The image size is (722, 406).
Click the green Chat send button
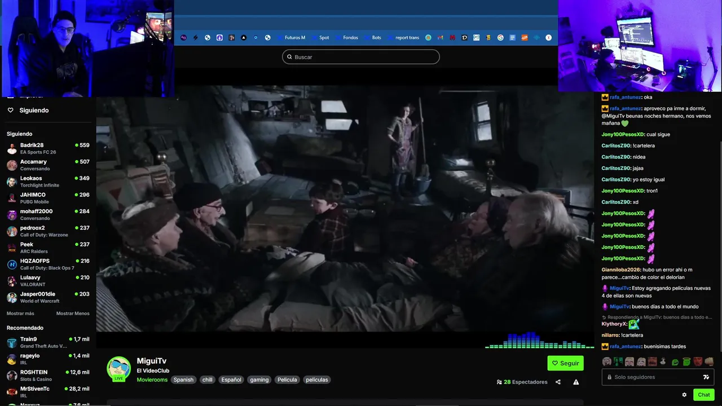[x=703, y=395]
